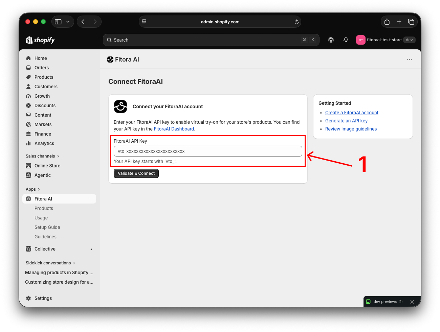The height and width of the screenshot is (332, 440).
Task: Click the Validate & Connect button
Action: point(136,173)
